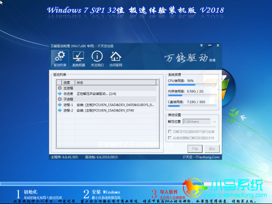The image size is (272, 204).
Task: Click the gear icon beside 主进程
Action: click(60, 88)
